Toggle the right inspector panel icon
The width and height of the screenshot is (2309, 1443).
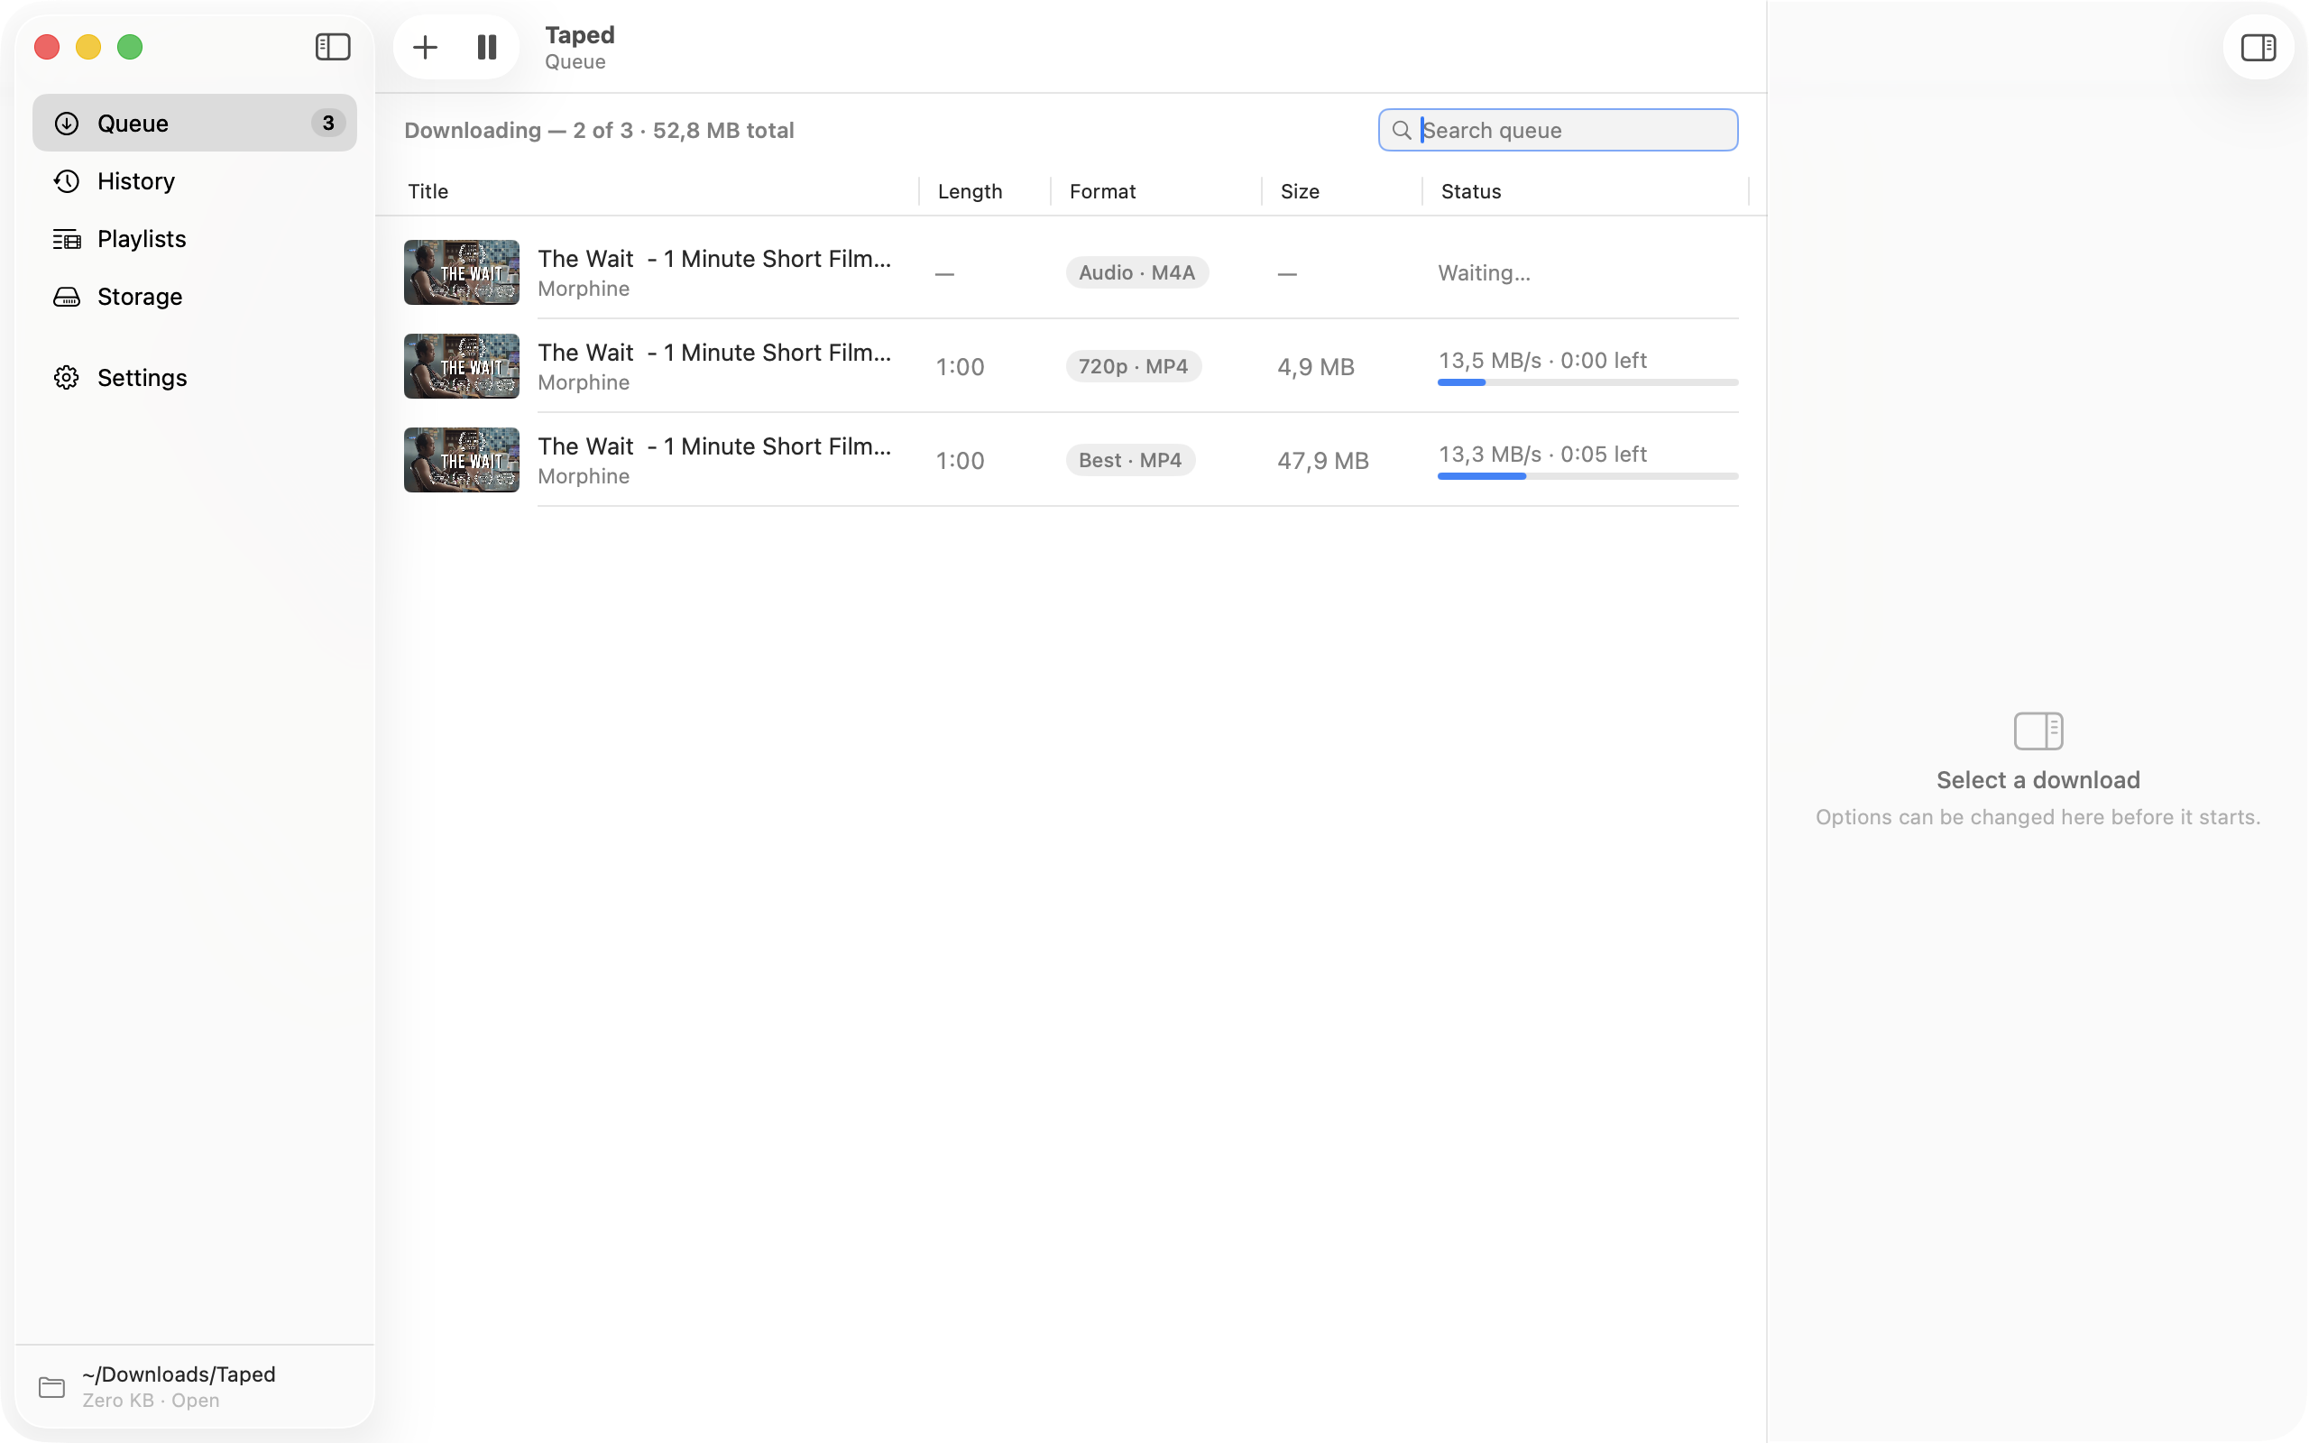tap(2258, 47)
